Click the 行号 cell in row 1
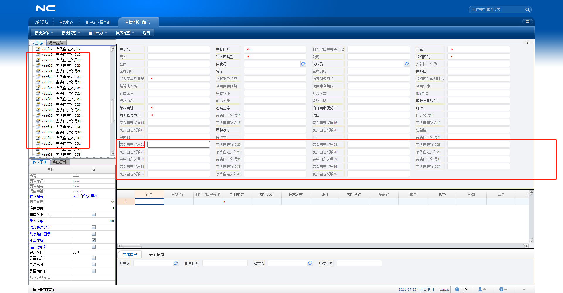 pos(149,202)
